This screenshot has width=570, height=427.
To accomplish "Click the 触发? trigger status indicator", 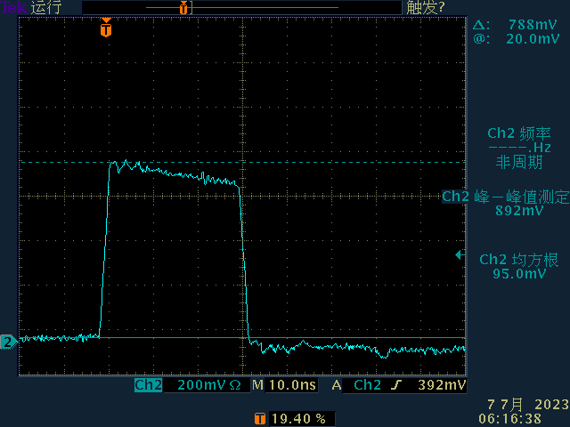I will pos(425,7).
